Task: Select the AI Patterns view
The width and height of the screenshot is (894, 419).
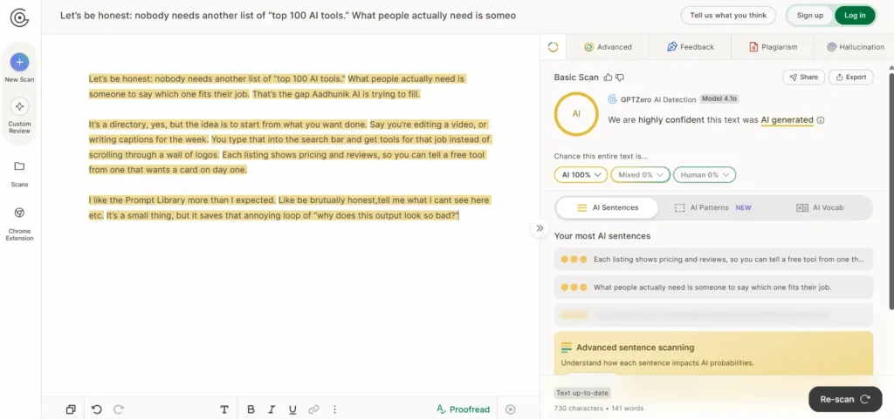Action: [x=712, y=207]
